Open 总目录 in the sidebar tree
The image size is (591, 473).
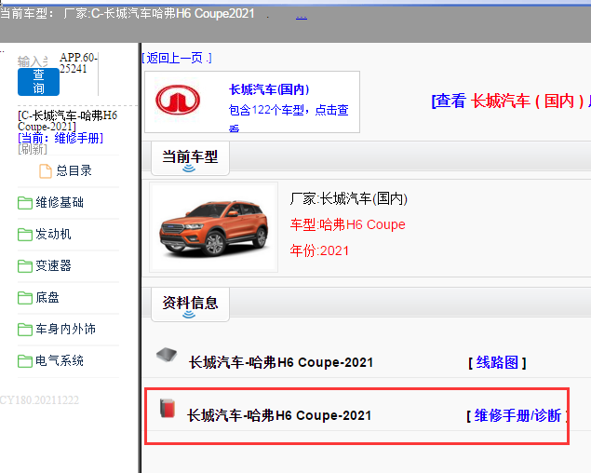coord(74,171)
